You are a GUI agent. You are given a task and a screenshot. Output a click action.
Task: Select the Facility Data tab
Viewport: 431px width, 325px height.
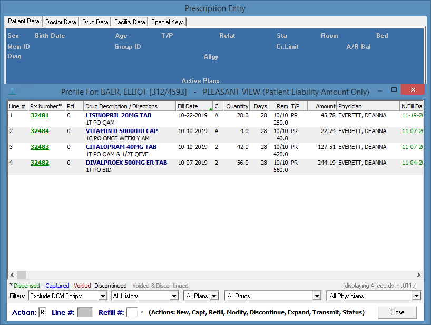pyautogui.click(x=130, y=22)
